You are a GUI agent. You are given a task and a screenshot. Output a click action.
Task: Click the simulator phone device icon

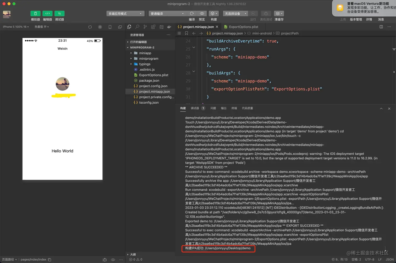point(110,27)
